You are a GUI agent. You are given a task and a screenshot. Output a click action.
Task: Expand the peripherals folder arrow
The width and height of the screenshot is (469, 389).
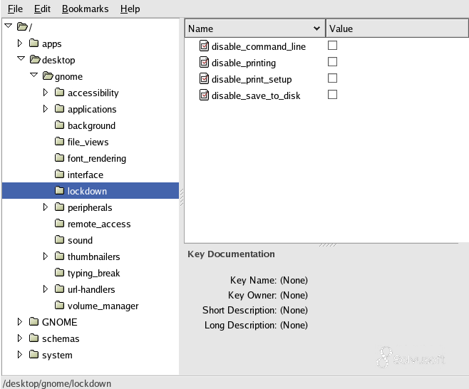(46, 207)
